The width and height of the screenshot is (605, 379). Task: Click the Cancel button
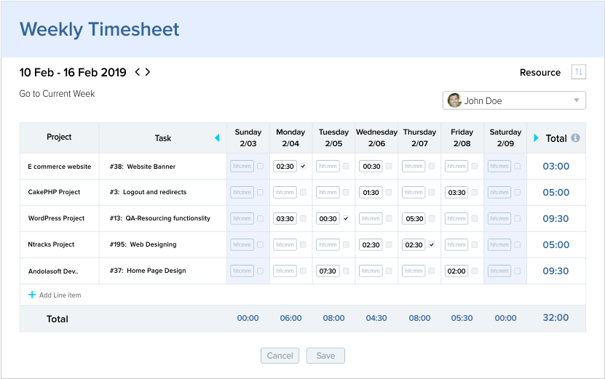pyautogui.click(x=280, y=356)
